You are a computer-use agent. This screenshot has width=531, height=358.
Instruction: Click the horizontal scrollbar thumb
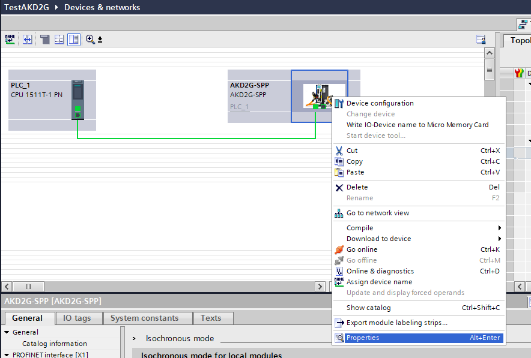tap(28, 287)
